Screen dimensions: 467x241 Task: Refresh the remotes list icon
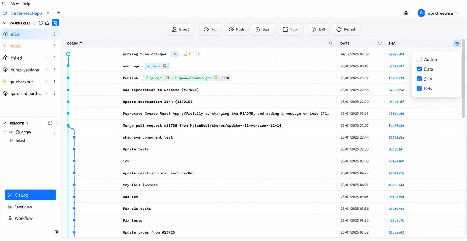tap(50, 123)
